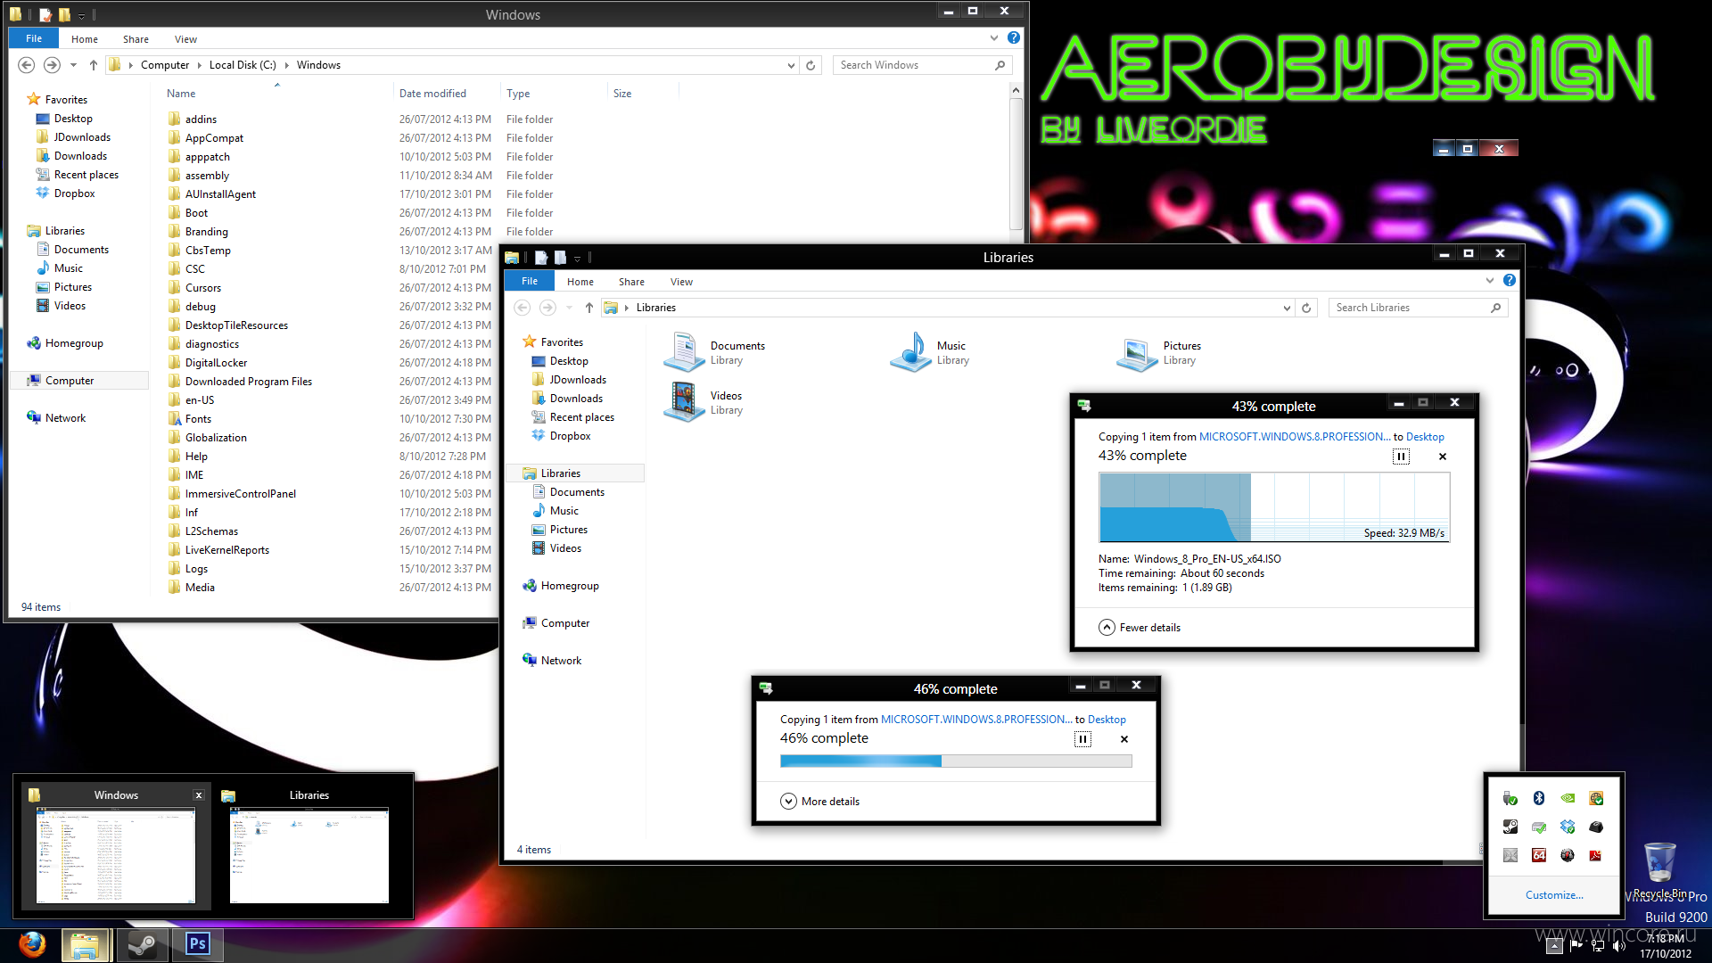The image size is (1712, 963).
Task: Click the Dropbox tray icon
Action: coord(1568,827)
